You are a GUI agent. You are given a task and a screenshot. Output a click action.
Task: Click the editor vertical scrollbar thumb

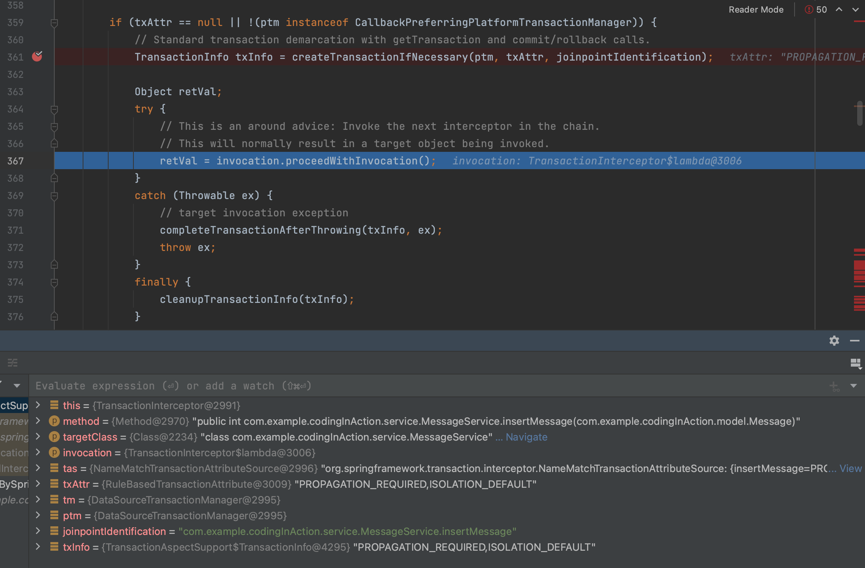[x=859, y=114]
